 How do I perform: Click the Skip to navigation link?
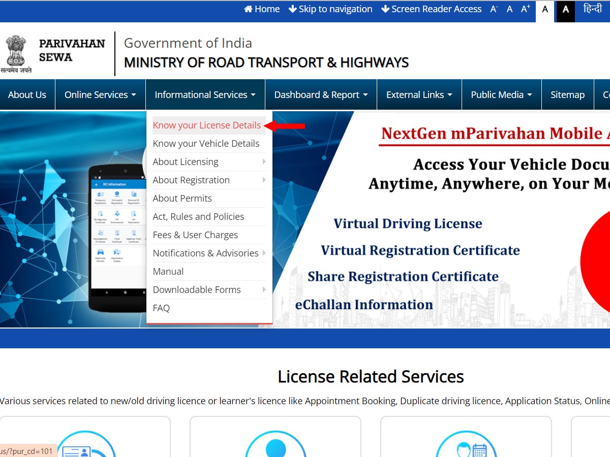(330, 9)
